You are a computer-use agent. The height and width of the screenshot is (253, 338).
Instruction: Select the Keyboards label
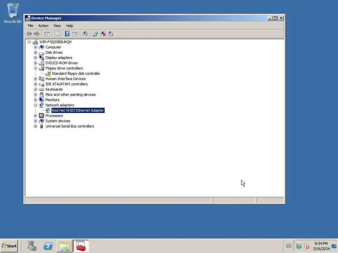tap(54, 89)
